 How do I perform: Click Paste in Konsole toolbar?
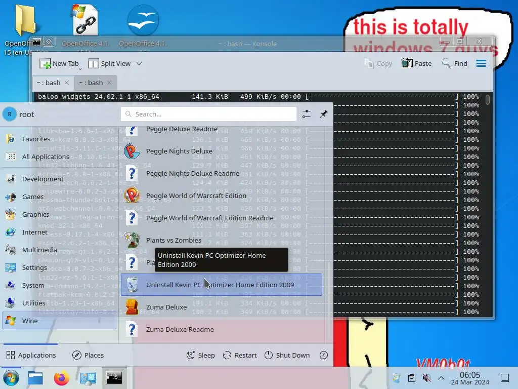[x=417, y=63]
